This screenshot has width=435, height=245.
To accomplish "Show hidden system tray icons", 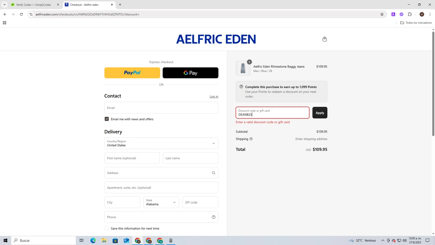I will click(383, 240).
